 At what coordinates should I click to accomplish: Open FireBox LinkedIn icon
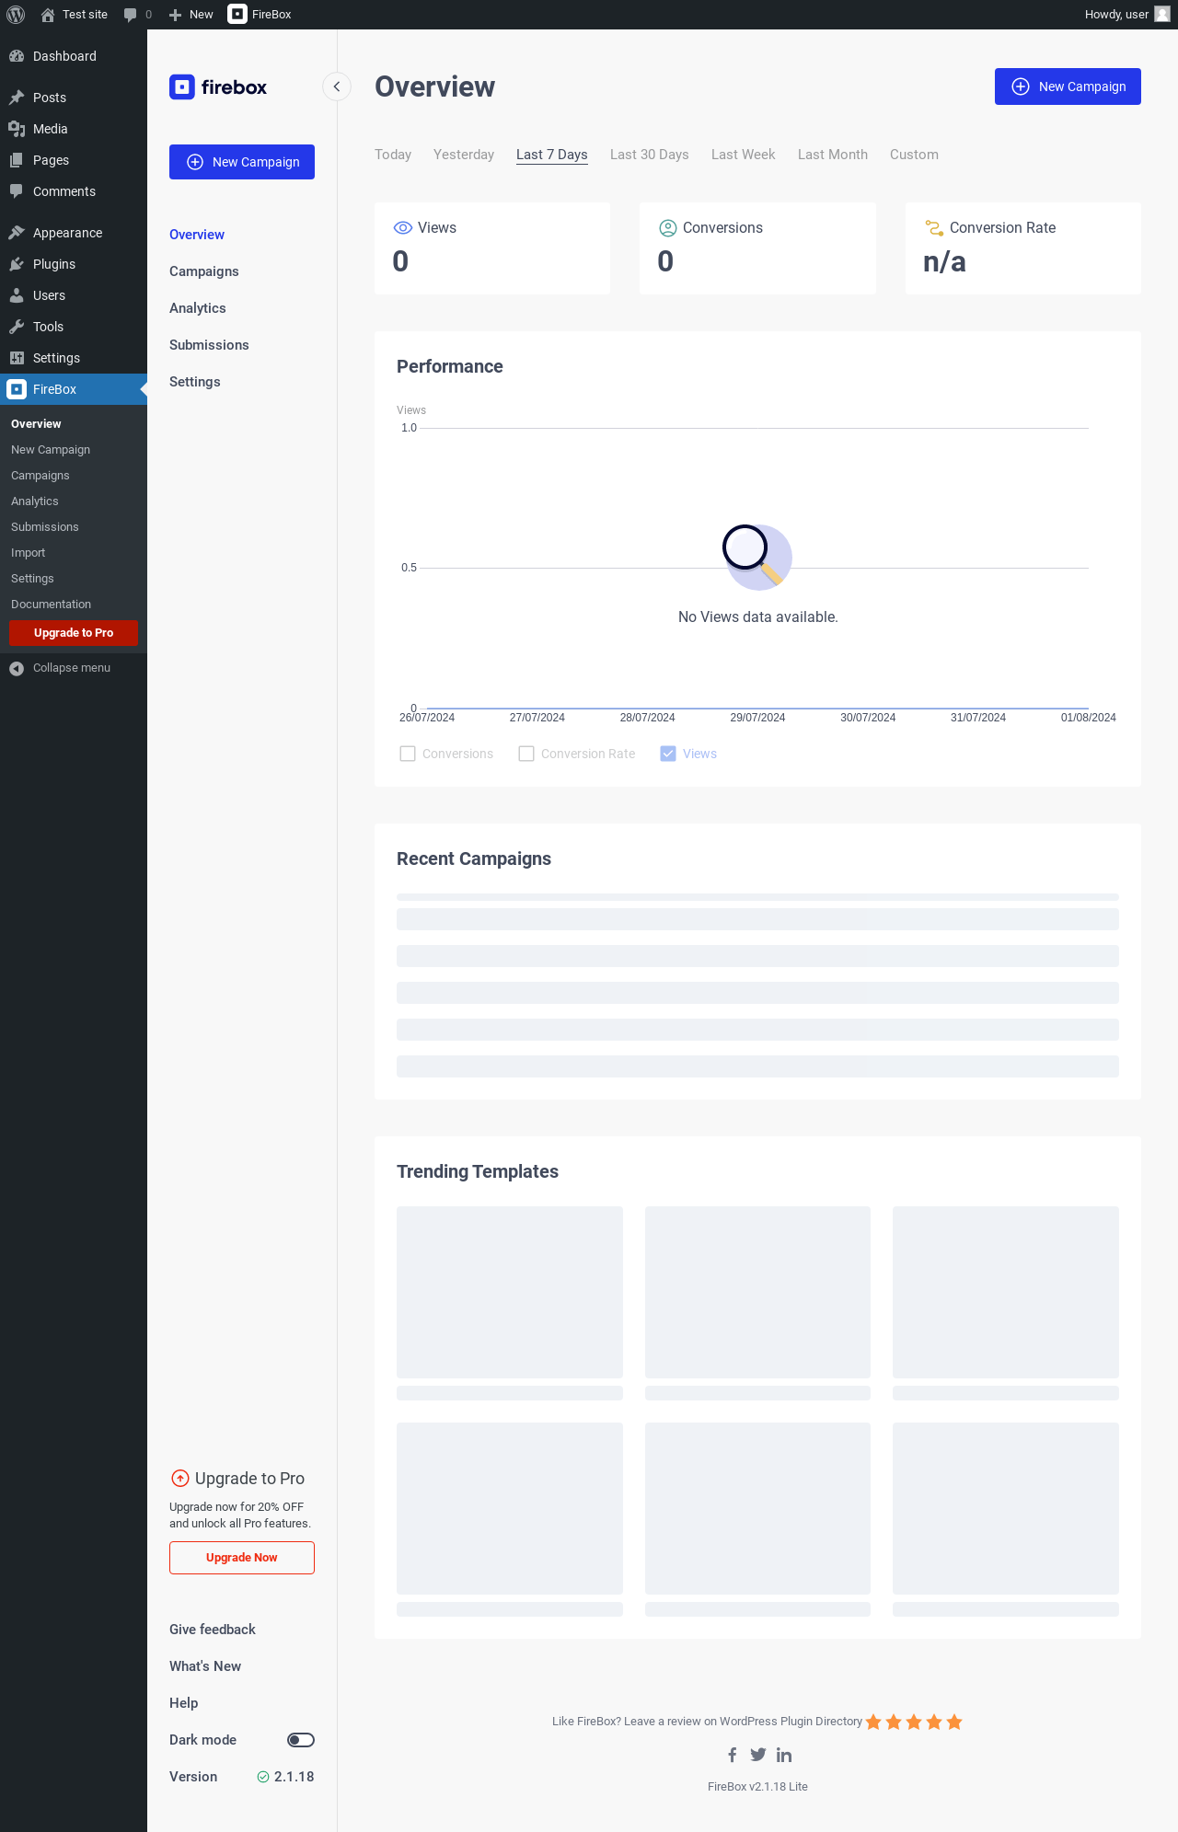(x=784, y=1755)
